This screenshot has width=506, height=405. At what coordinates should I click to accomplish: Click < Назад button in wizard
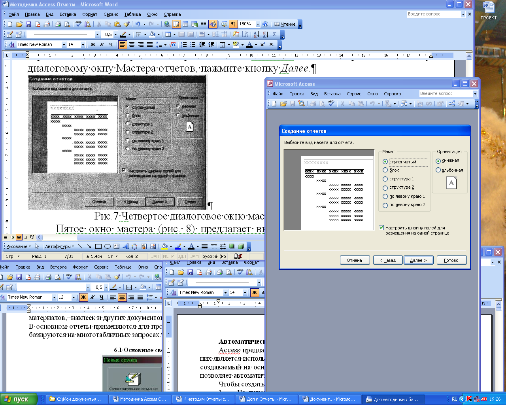click(x=387, y=260)
